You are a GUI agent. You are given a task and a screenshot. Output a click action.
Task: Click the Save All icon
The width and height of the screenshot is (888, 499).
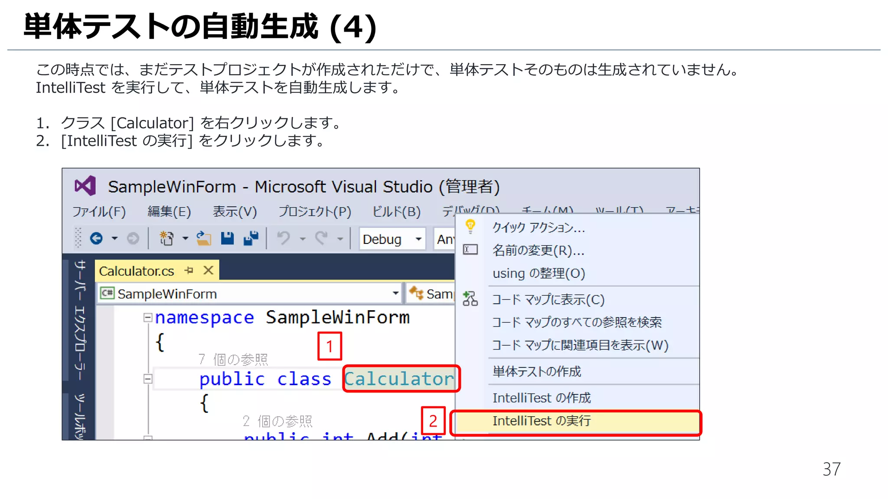[251, 238]
